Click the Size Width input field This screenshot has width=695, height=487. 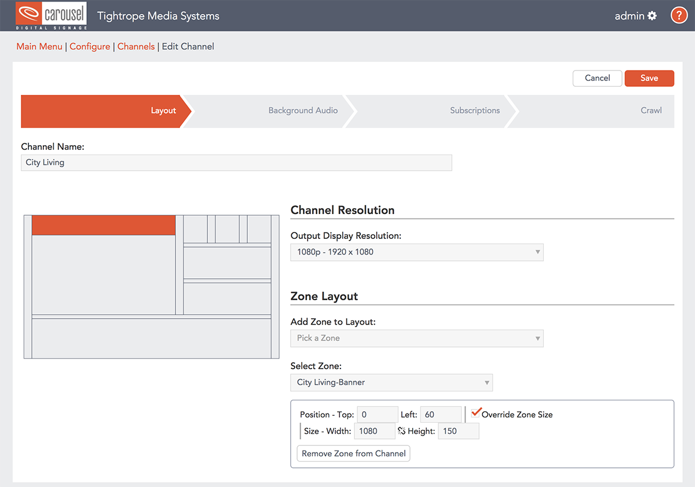(x=374, y=431)
